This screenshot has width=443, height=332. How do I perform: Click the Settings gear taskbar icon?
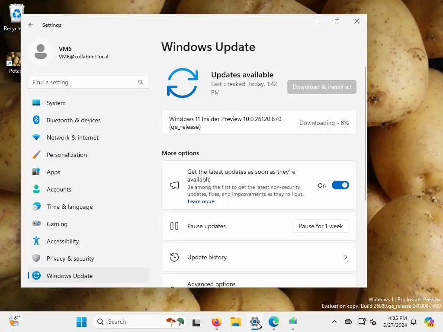pos(254,322)
